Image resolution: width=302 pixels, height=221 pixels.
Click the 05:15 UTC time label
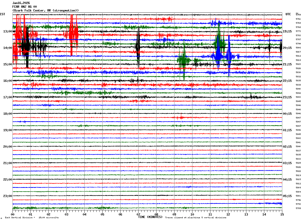[287, 196]
